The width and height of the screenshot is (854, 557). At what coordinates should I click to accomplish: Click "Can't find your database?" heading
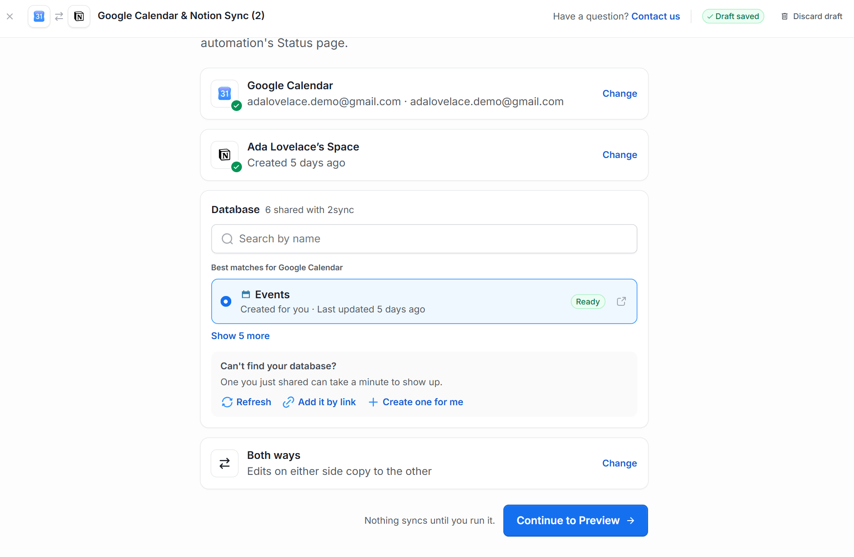coord(278,366)
